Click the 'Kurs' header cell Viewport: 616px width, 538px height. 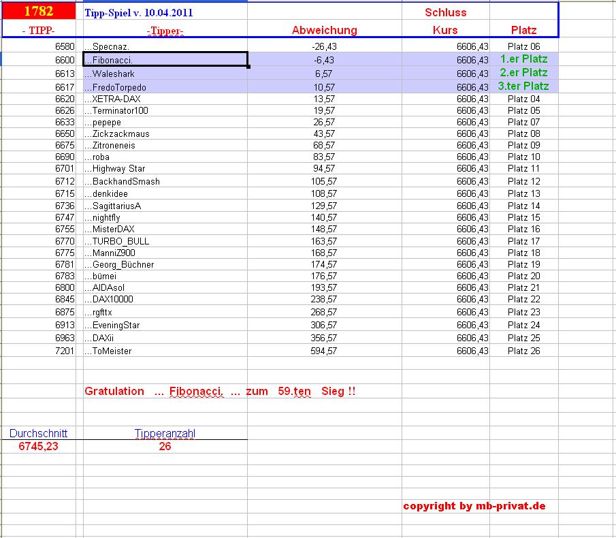[446, 30]
